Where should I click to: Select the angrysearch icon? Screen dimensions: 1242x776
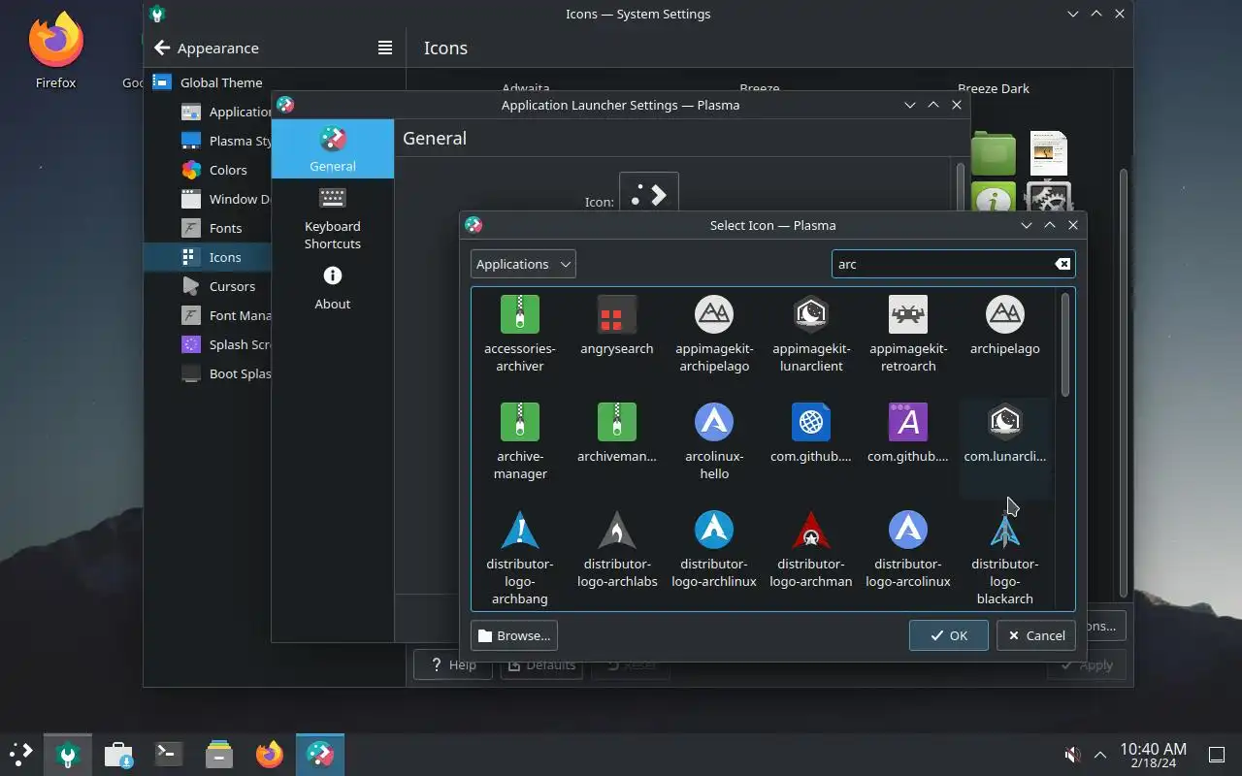(617, 326)
